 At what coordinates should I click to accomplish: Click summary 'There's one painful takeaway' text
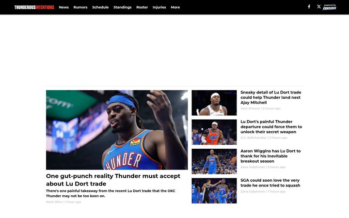111,193
